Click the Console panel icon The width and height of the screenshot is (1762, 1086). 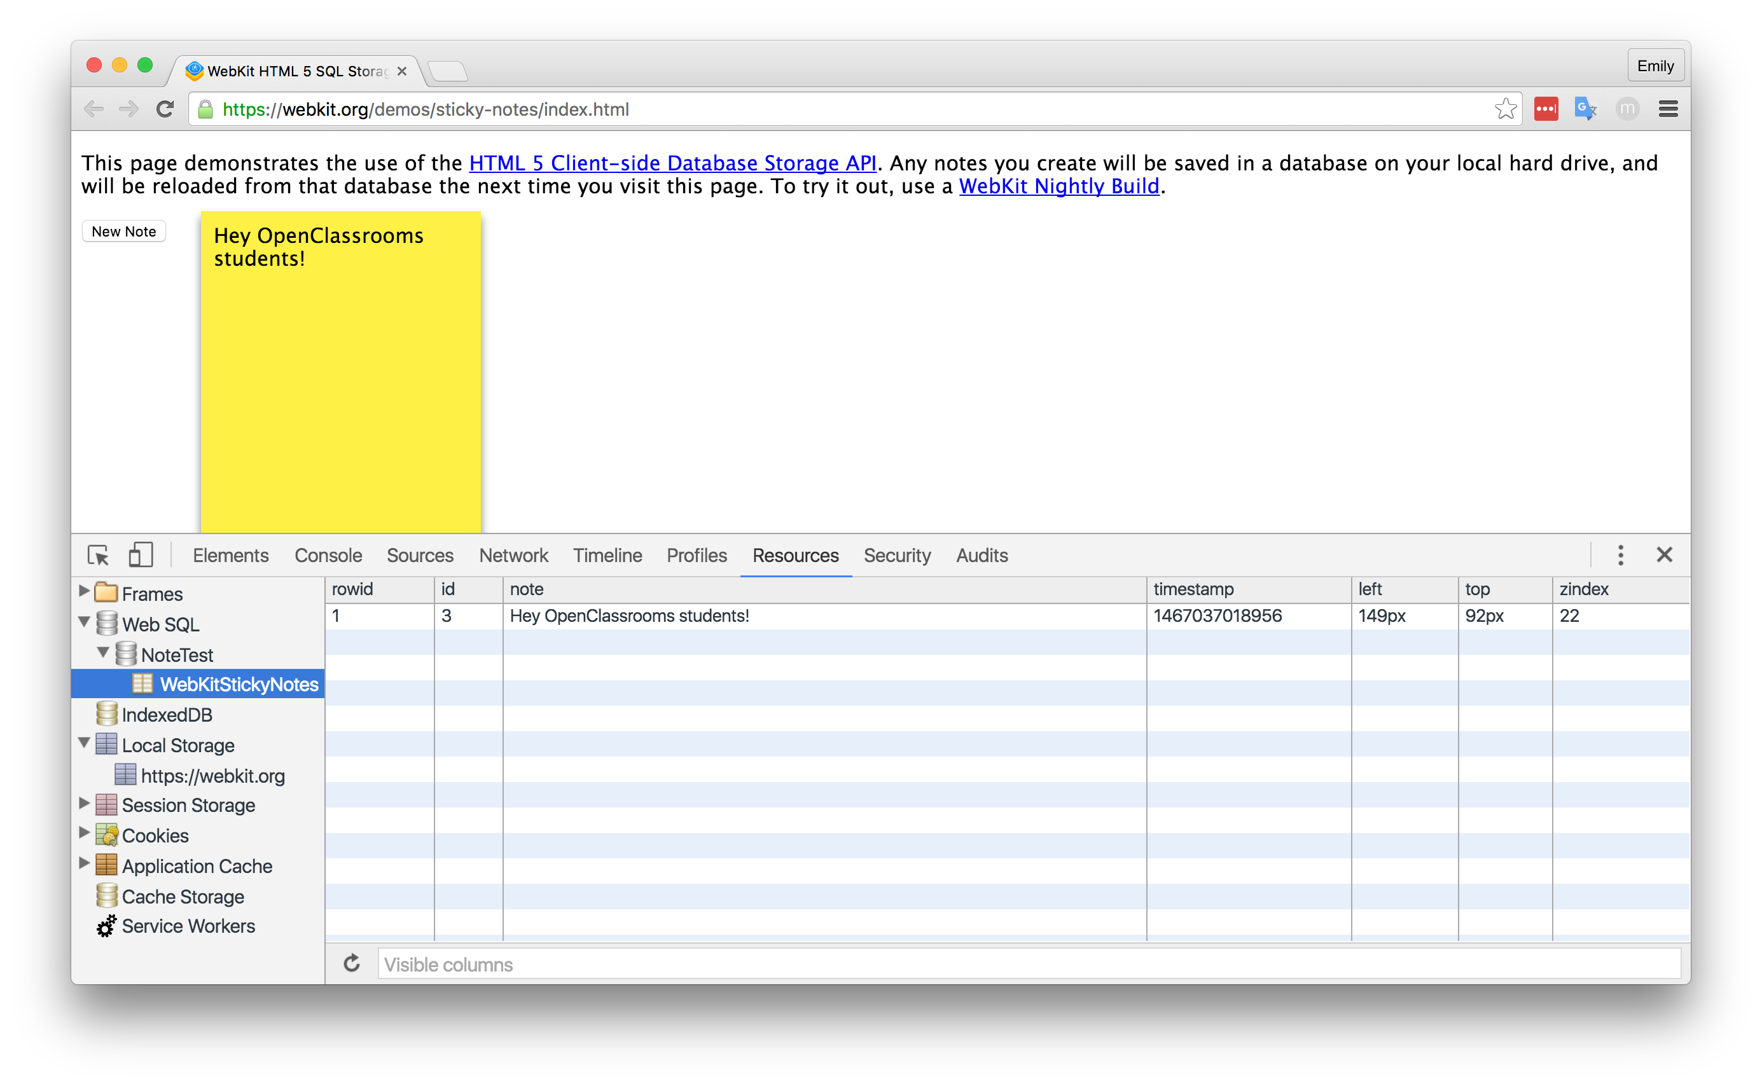327,555
